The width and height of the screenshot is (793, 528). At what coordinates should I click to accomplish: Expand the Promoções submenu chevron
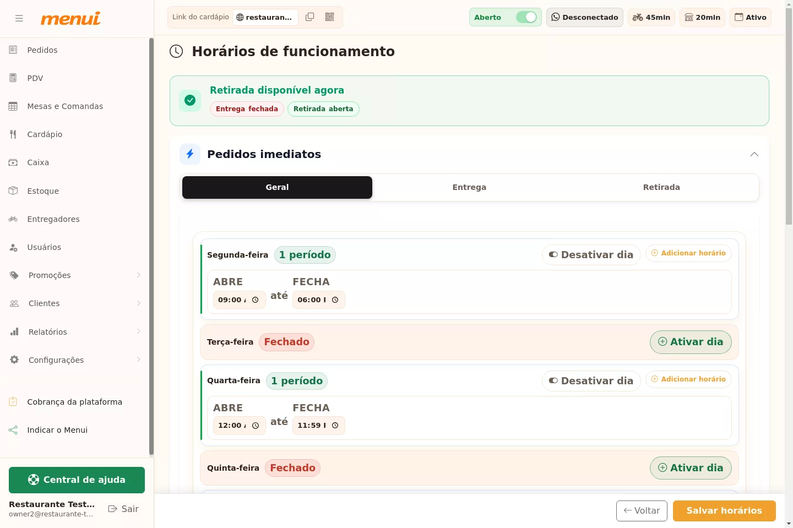[139, 275]
